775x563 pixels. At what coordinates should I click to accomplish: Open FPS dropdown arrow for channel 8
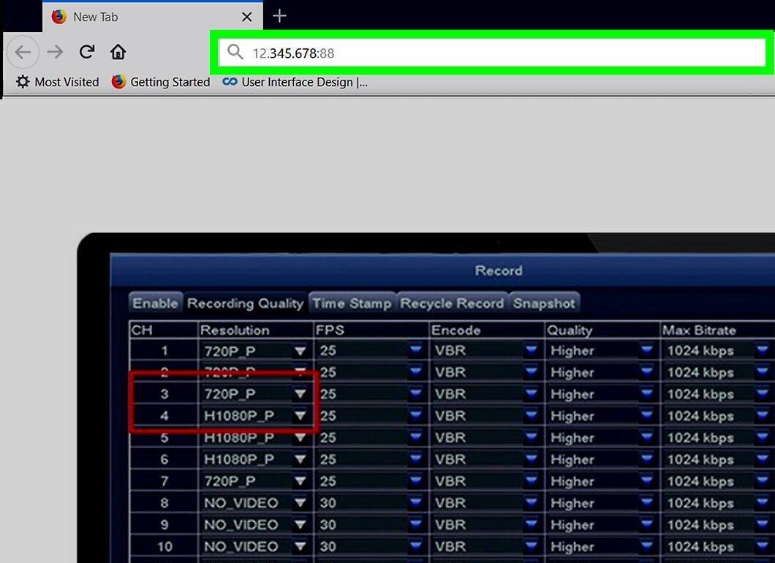tap(416, 503)
